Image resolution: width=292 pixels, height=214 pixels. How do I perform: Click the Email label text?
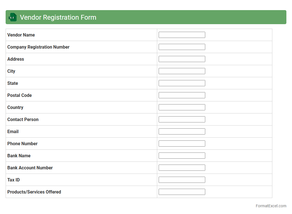(13, 131)
